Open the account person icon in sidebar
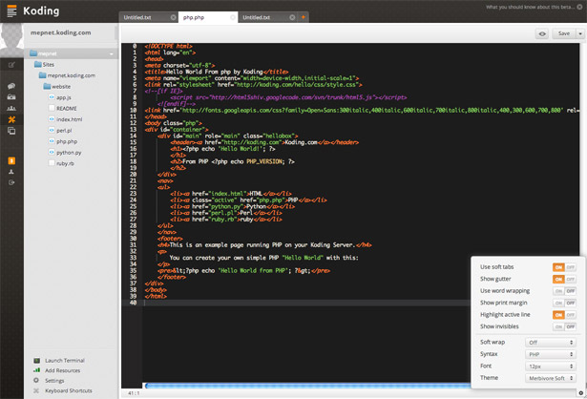 pyautogui.click(x=11, y=172)
